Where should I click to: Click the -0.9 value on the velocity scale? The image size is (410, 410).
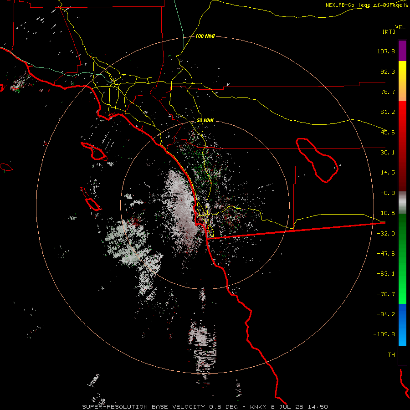point(388,193)
